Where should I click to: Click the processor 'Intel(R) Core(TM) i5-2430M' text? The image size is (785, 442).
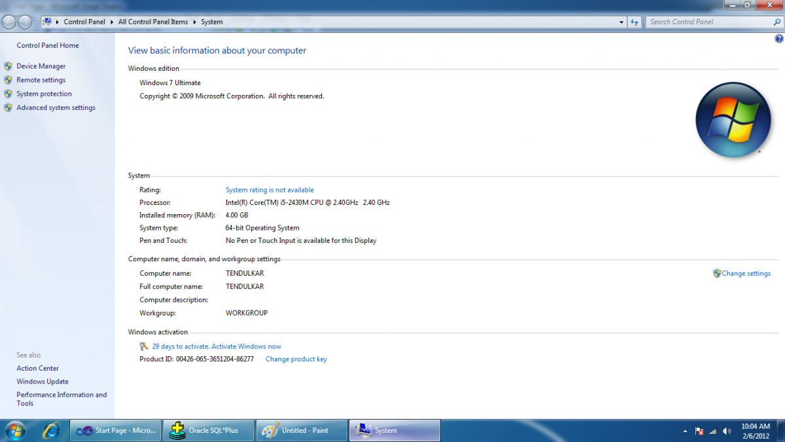point(307,203)
